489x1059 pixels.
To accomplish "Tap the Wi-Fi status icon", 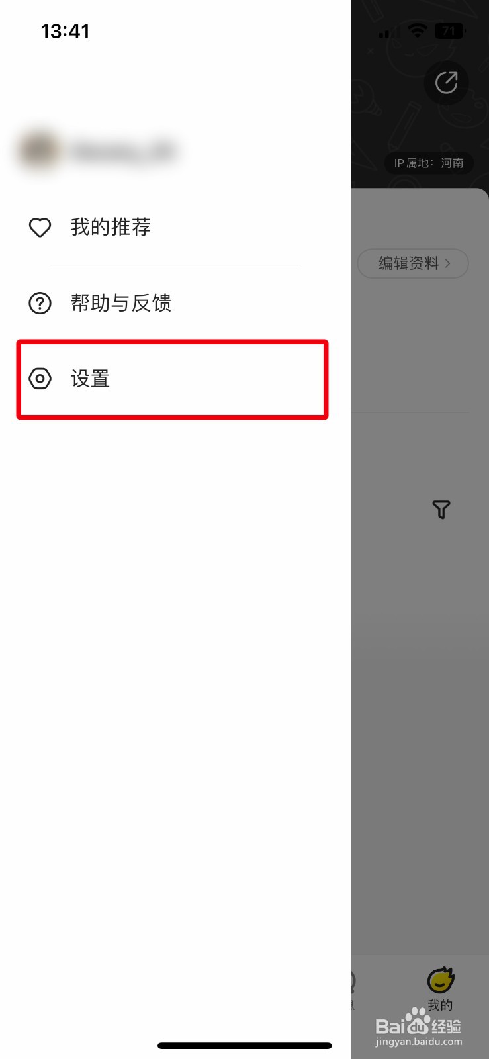I will coord(418,30).
